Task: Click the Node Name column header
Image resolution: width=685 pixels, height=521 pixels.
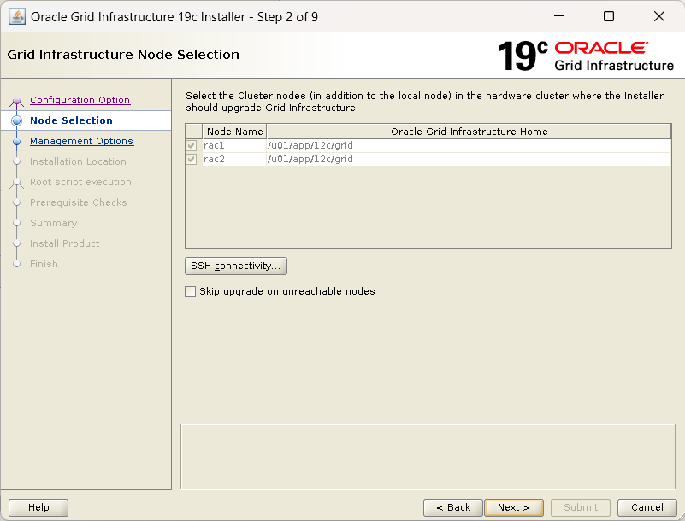Action: [234, 132]
